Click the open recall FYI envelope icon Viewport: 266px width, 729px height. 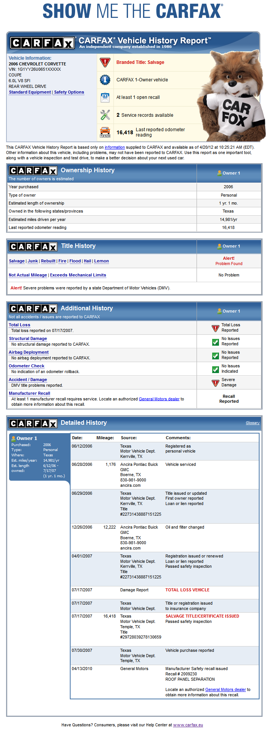105,97
